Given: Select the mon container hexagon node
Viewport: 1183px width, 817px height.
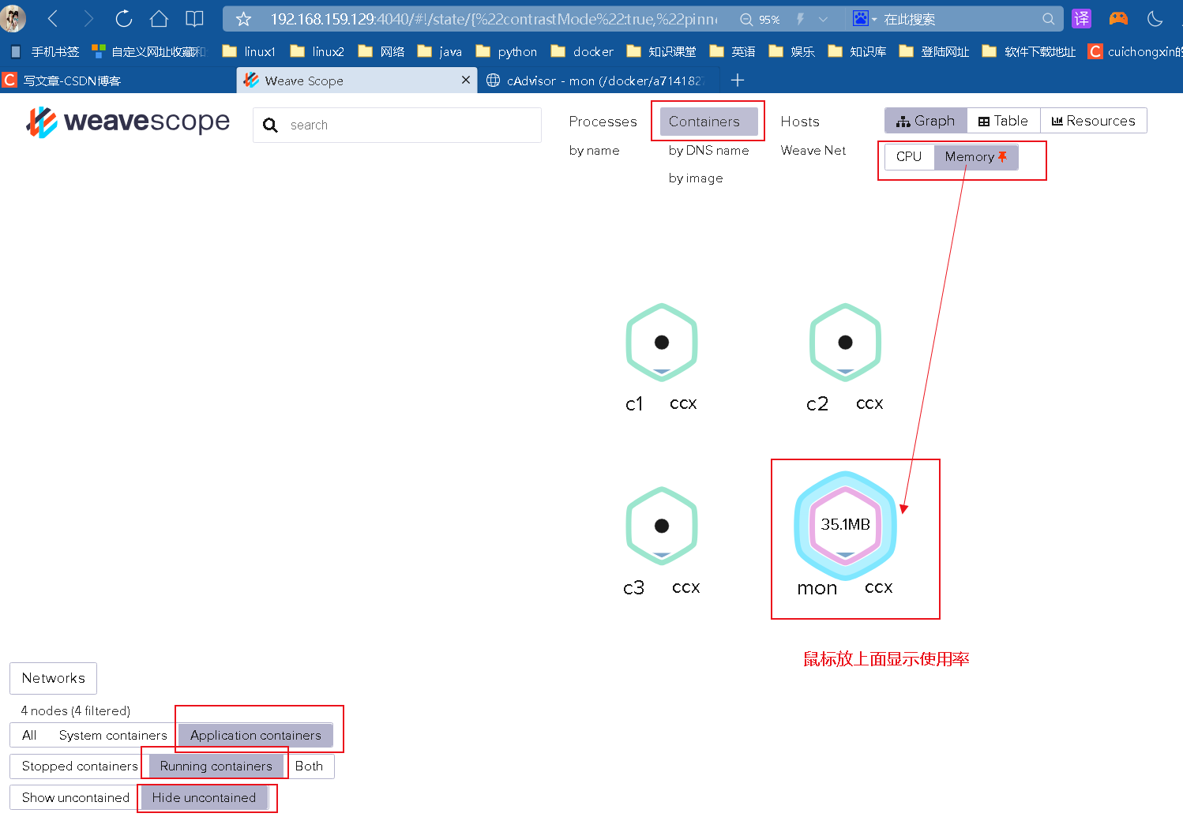Looking at the screenshot, I should pyautogui.click(x=845, y=524).
